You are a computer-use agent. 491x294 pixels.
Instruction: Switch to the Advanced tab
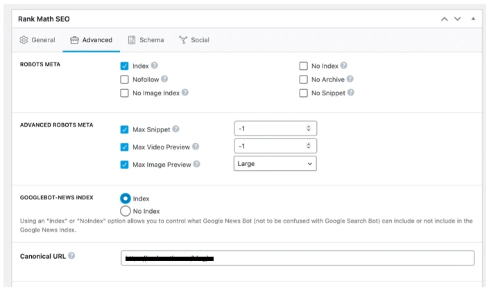tap(91, 40)
